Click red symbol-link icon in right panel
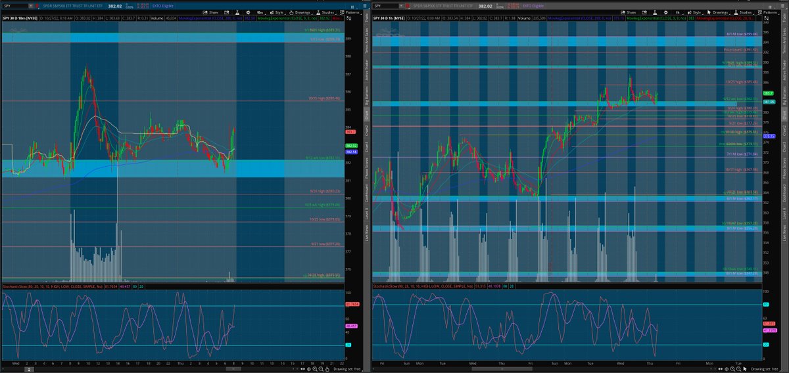Screen dimensions: 789x373 [408, 6]
